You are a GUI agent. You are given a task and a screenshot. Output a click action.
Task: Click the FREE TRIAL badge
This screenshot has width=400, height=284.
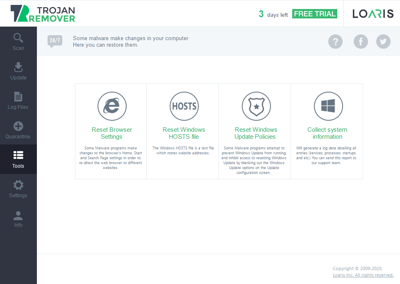click(315, 14)
